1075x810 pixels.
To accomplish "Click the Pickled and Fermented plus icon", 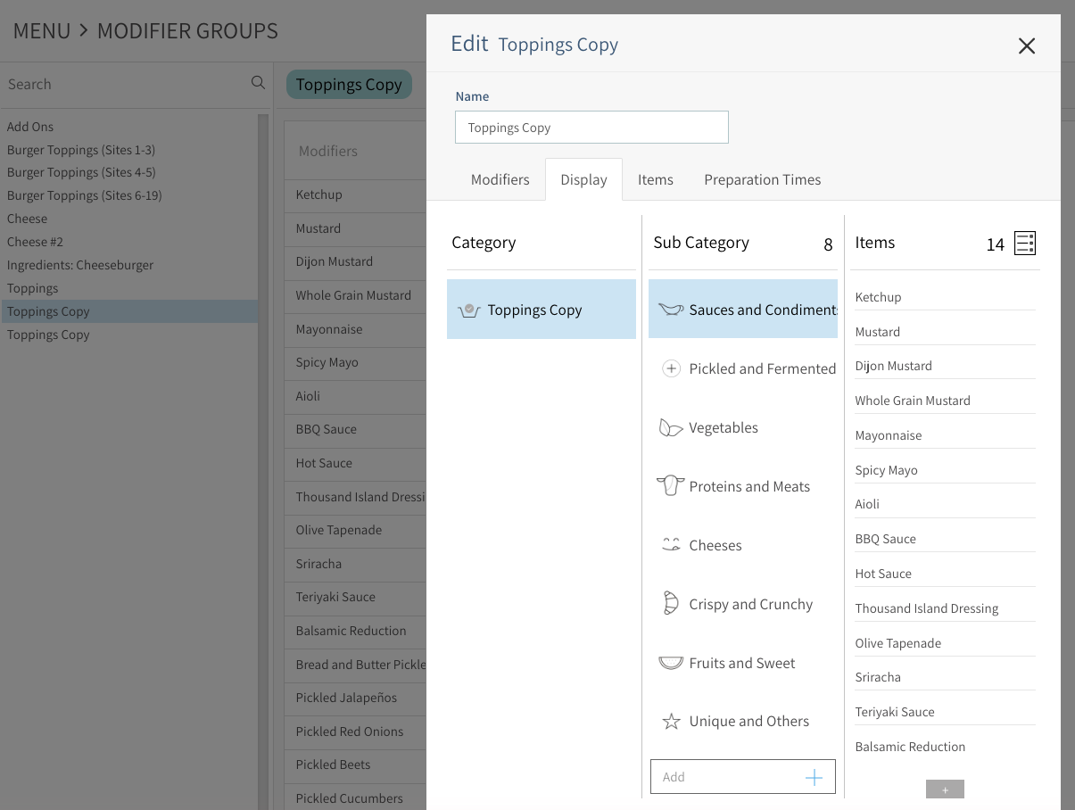I will click(671, 368).
